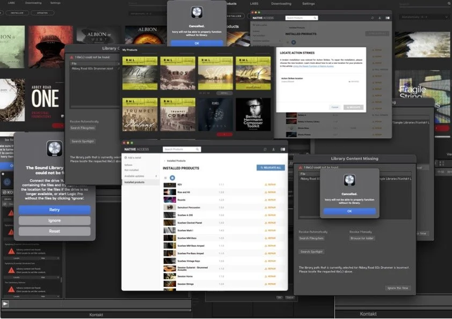The image size is (452, 319).
Task: Click Reset in Sound Library dialog
Action: 54,231
